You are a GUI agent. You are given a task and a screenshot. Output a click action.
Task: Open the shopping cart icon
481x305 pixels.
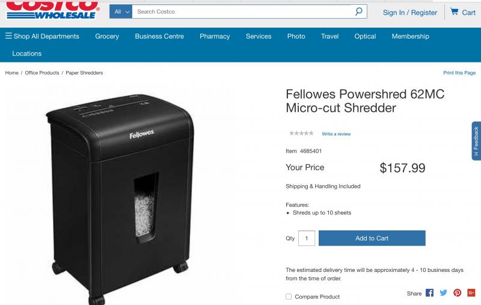click(454, 11)
